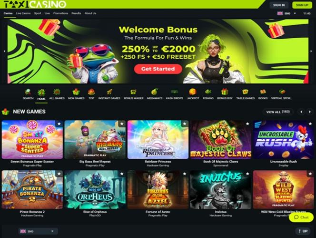The image size is (316, 238).
Task: Switch to the Live Casino tab
Action: [23, 13]
